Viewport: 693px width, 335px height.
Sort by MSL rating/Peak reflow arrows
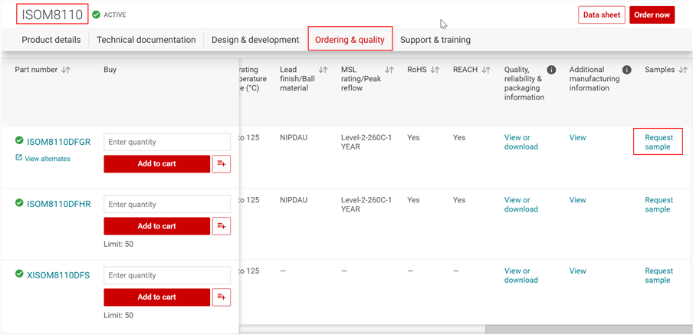click(389, 70)
